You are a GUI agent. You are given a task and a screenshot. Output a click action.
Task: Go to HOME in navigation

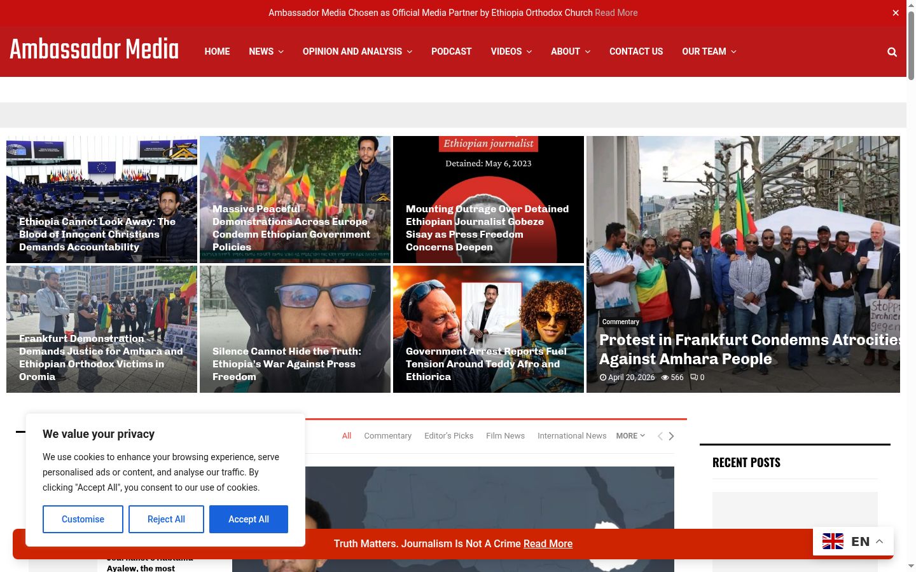coord(217,51)
